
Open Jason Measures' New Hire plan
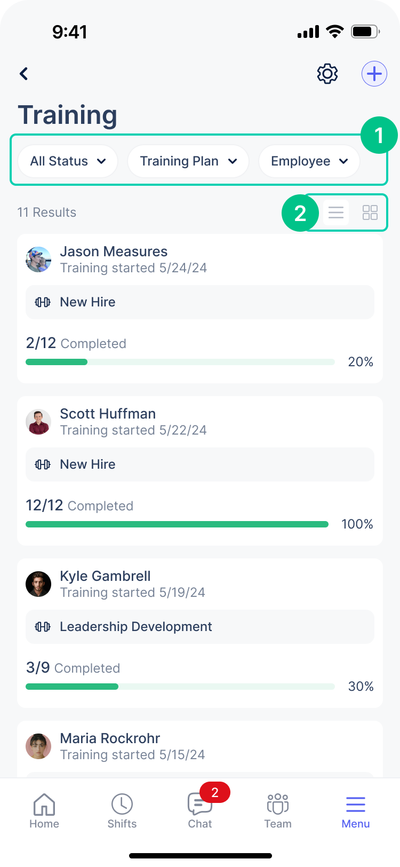click(x=200, y=302)
